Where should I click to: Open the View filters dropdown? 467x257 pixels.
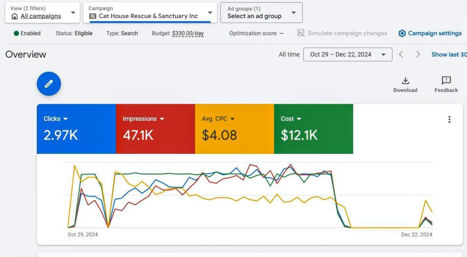(42, 13)
